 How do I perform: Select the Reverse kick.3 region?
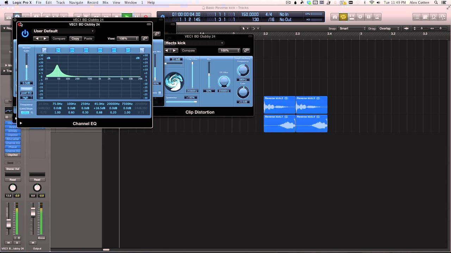pyautogui.click(x=311, y=105)
